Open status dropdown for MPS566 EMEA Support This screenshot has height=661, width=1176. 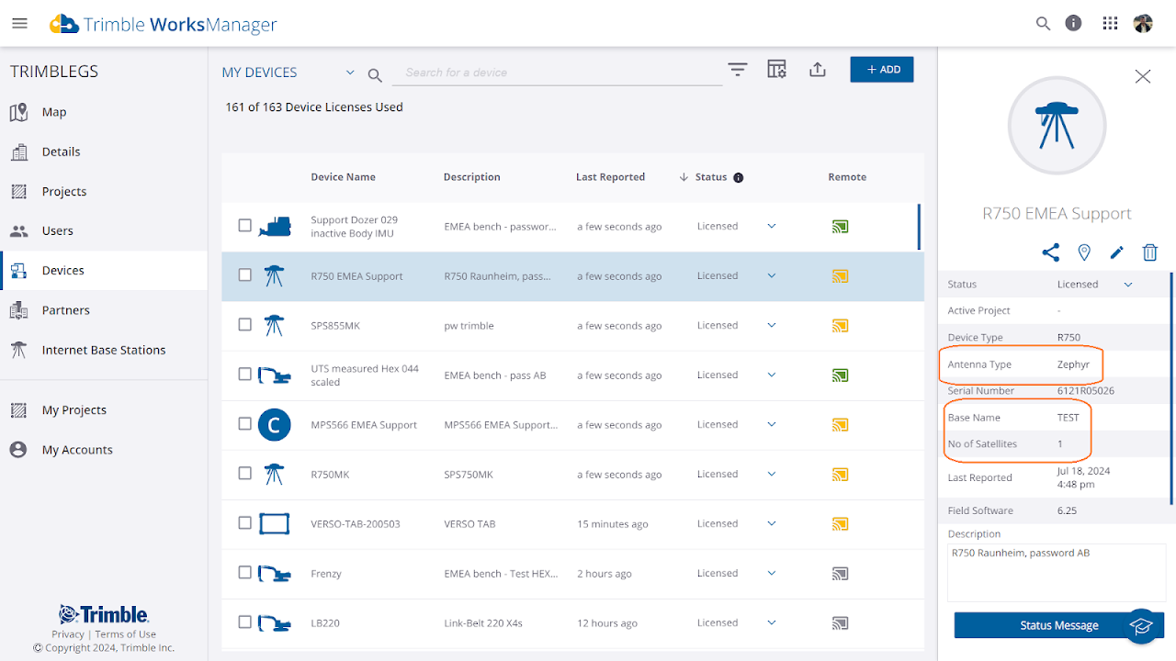[772, 424]
